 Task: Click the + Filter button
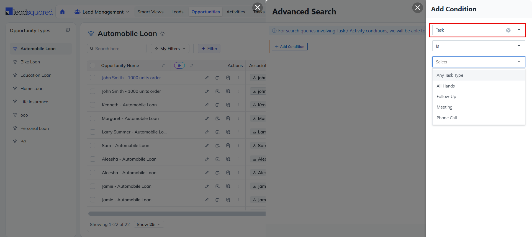[x=209, y=48]
